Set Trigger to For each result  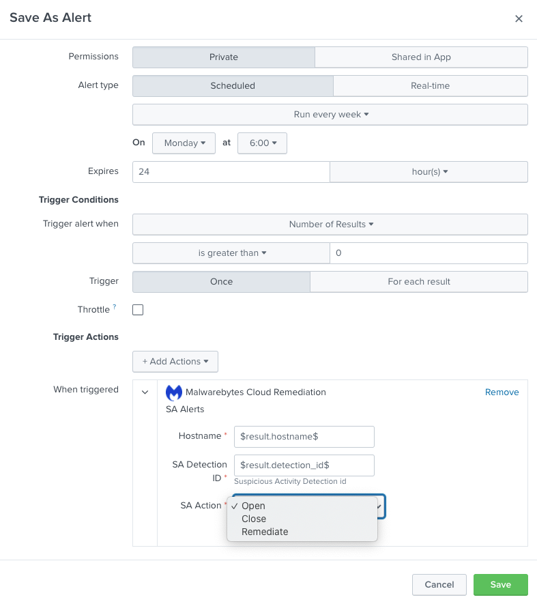[419, 282]
